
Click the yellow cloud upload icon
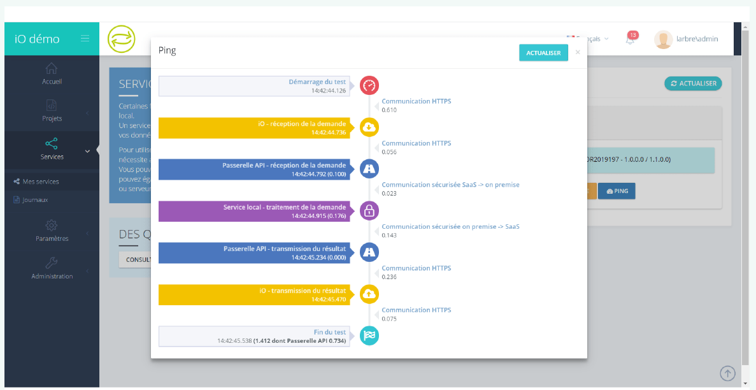369,294
